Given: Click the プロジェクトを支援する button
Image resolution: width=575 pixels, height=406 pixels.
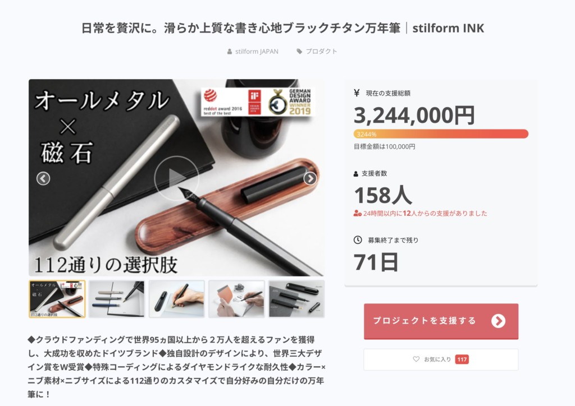Looking at the screenshot, I should [441, 321].
